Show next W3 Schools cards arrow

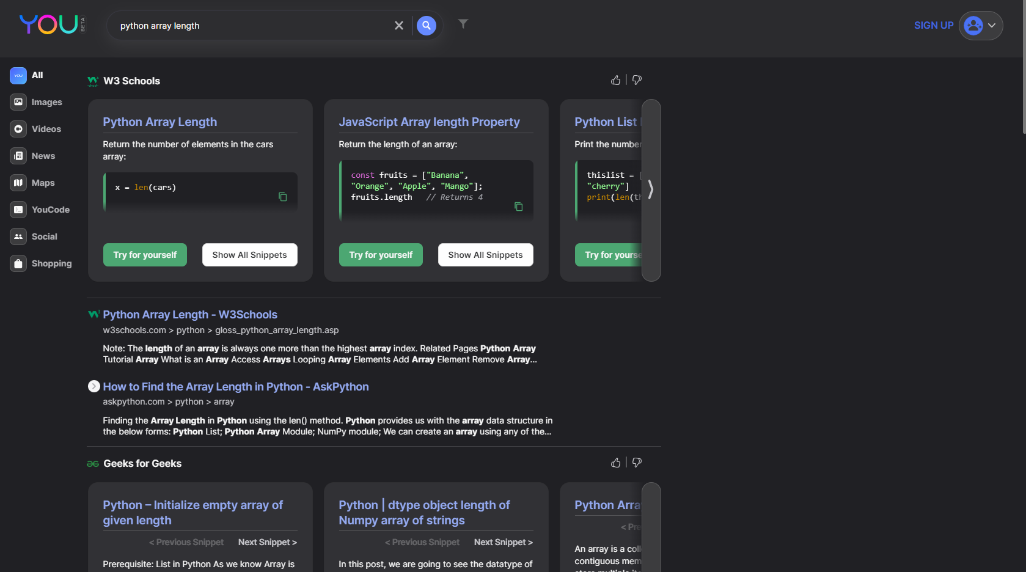click(651, 190)
